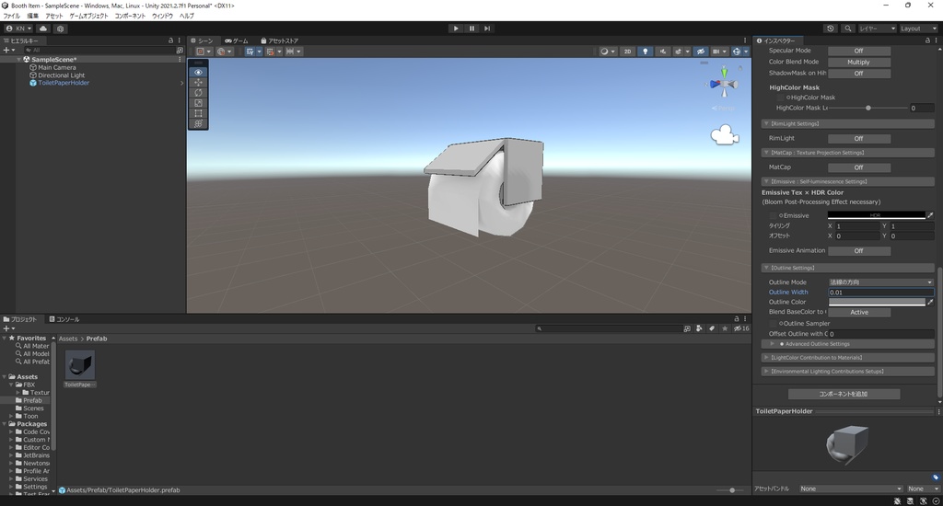Click the Pause button

471,29
